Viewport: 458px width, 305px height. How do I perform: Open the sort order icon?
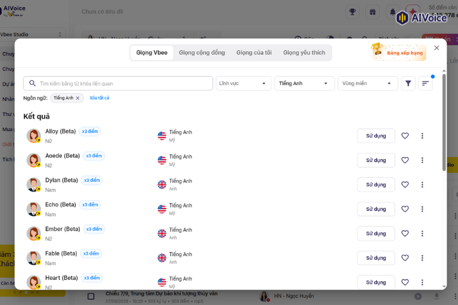point(425,83)
